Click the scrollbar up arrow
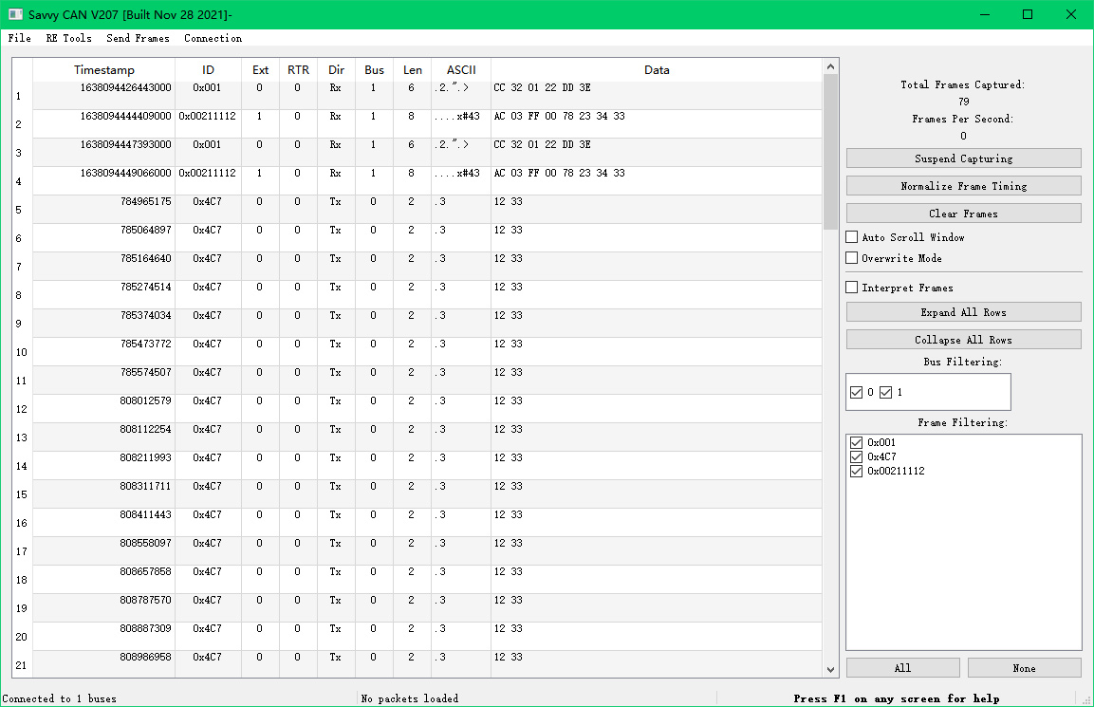Screen dimensions: 1094x707 click(x=831, y=66)
